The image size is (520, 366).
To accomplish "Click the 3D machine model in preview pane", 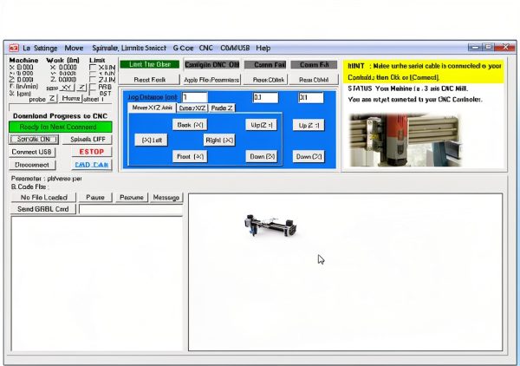I will pos(270,225).
